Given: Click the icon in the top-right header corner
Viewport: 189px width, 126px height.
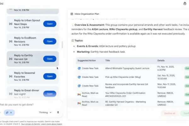Looking at the screenshot, I should click(185, 3).
